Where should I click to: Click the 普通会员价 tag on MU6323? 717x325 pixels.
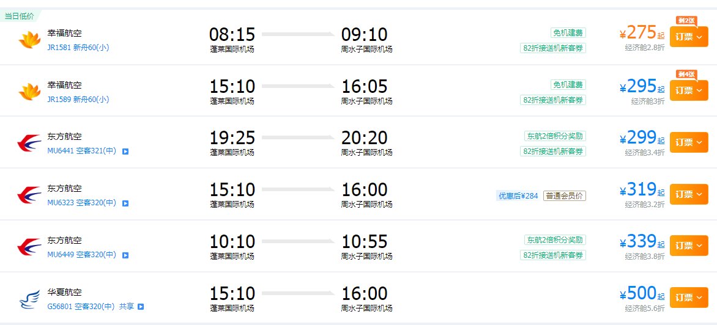click(x=564, y=196)
